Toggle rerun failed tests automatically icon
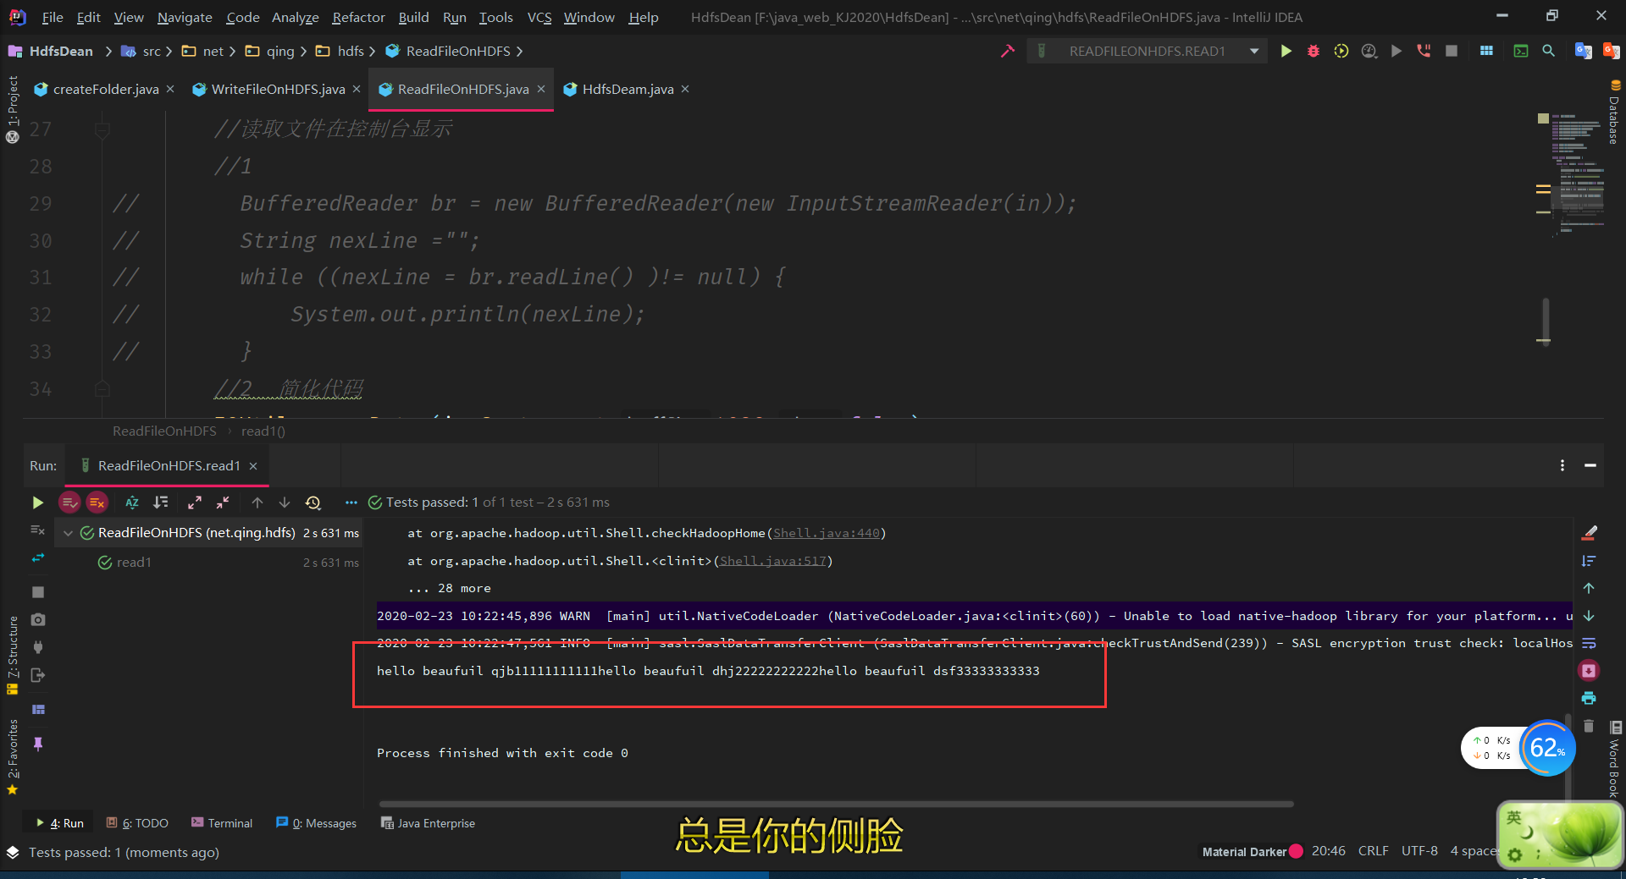 coord(38,558)
